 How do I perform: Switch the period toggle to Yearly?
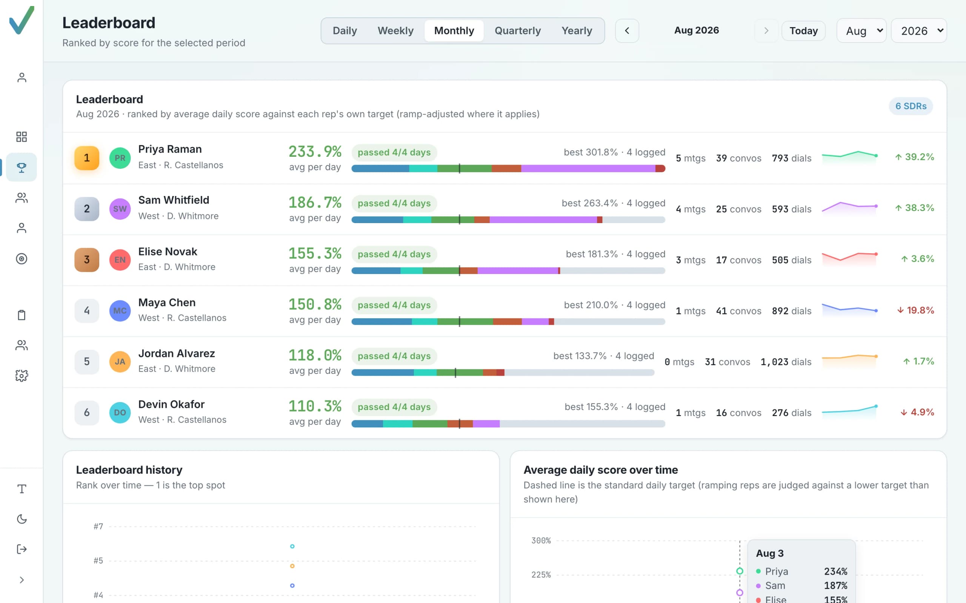pos(577,31)
